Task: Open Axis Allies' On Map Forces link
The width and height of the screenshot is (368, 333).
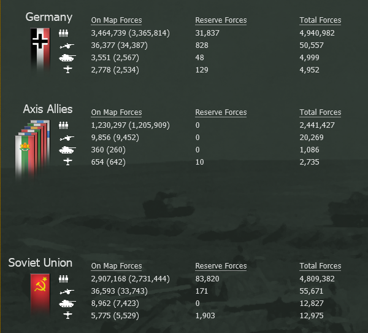Action: pos(117,112)
